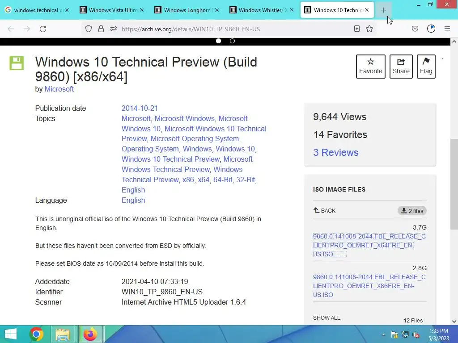
Task: Click identifier WIN10_TP_9860_EN-US text
Action: pos(162,292)
